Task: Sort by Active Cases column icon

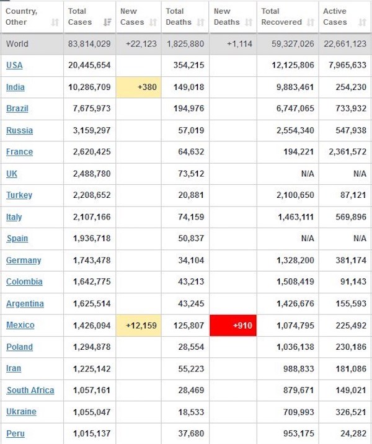Action: [362, 22]
